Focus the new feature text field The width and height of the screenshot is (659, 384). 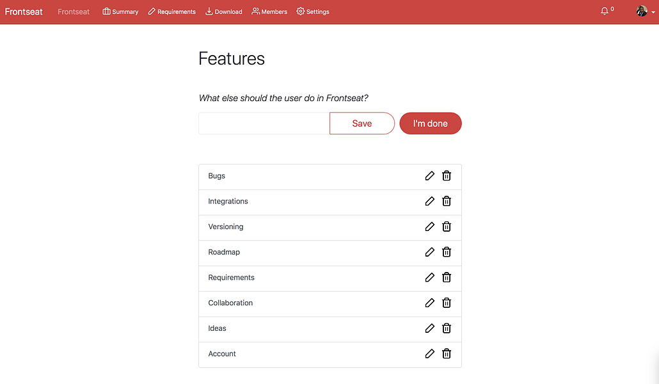click(264, 124)
